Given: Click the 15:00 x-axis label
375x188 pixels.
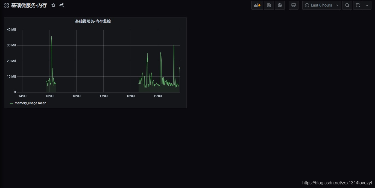Looking at the screenshot, I should (49, 96).
